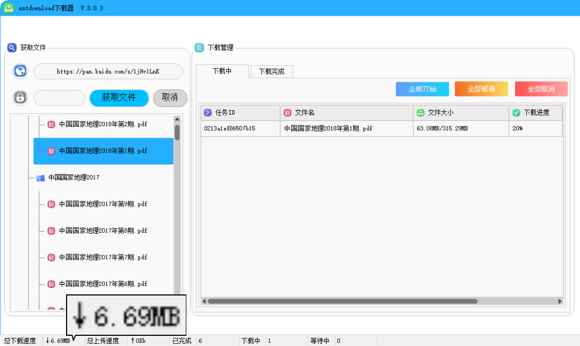Select 中国国家地理2018年第2期.pdf in the tree
The image size is (580, 346).
(x=103, y=125)
